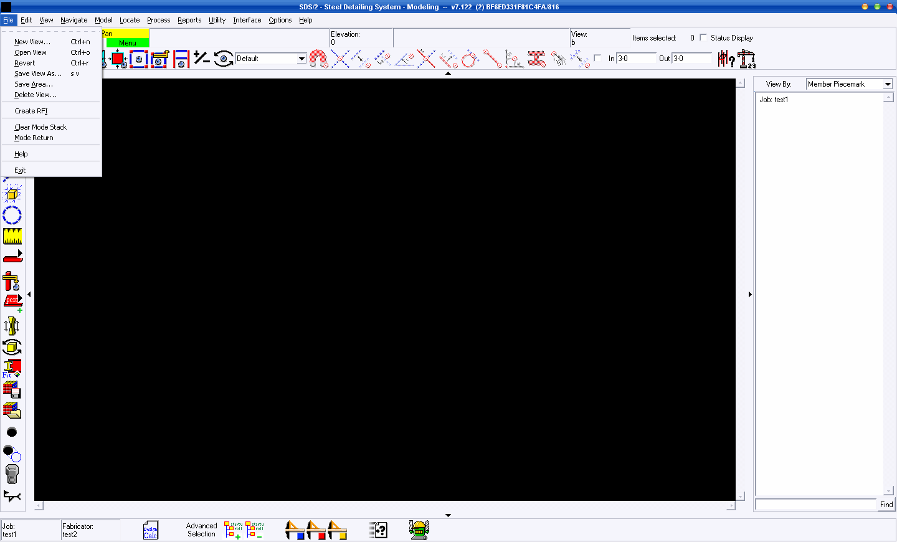Collapse the right model tree panel arrow
Viewport: 897px width, 542px height.
[750, 294]
